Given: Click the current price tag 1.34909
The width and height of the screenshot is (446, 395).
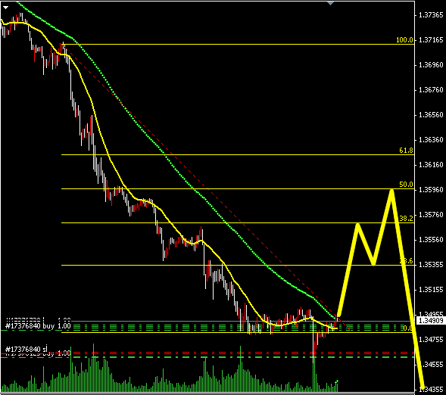Looking at the screenshot, I should (x=431, y=321).
